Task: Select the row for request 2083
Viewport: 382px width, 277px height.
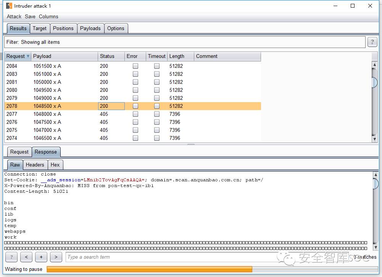Action: pos(132,74)
